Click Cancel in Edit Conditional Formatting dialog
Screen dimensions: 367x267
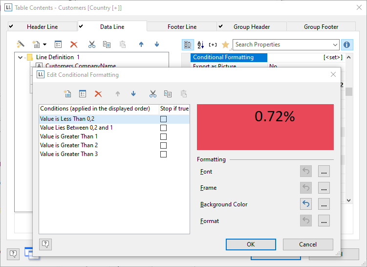pyautogui.click(x=308, y=245)
